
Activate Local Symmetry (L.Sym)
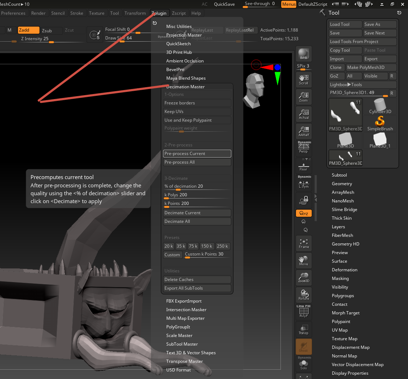pyautogui.click(x=303, y=183)
